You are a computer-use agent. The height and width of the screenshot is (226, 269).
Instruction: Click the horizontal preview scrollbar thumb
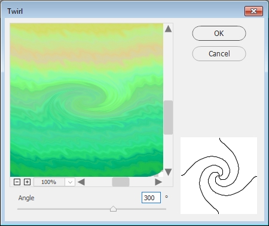point(121,182)
